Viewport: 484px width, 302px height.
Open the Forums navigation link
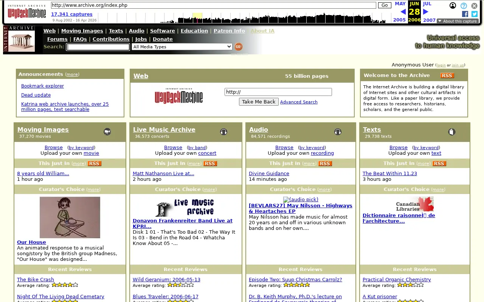point(57,39)
